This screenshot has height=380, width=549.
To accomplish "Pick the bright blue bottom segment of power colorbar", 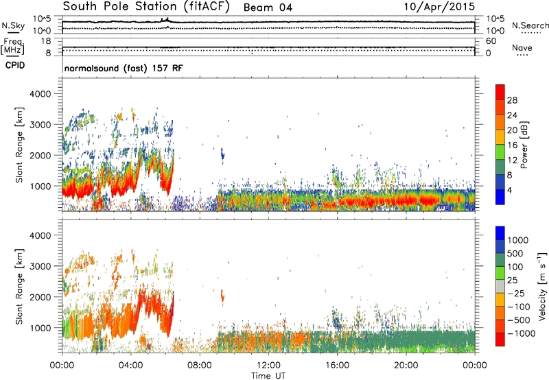I will click(500, 198).
